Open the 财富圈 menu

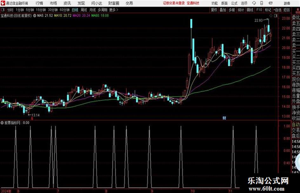tap(114, 3)
